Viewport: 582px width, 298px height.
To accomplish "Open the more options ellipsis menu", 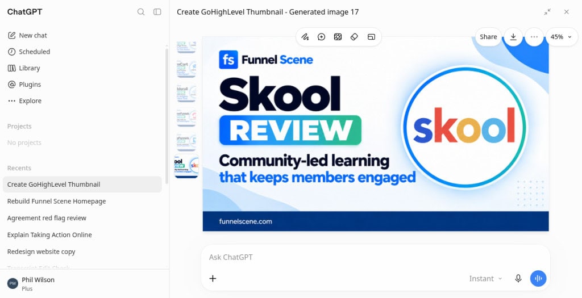I will 534,37.
